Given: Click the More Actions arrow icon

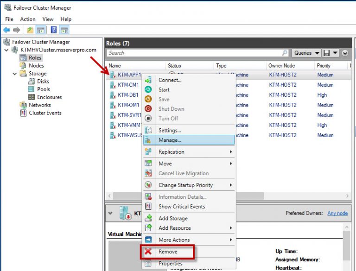Looking at the screenshot, I should click(x=148, y=239).
